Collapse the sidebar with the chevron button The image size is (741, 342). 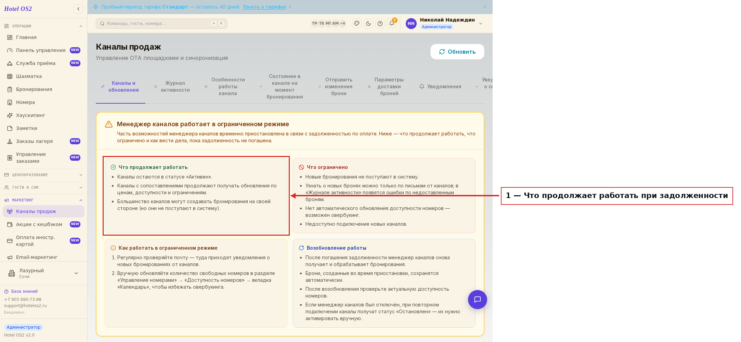click(78, 9)
